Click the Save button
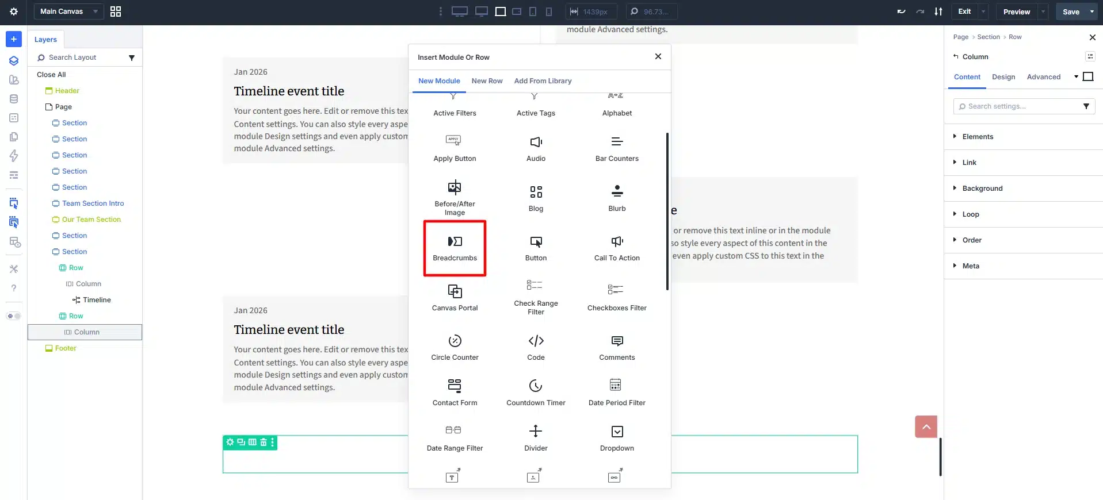The width and height of the screenshot is (1103, 500). (1071, 11)
